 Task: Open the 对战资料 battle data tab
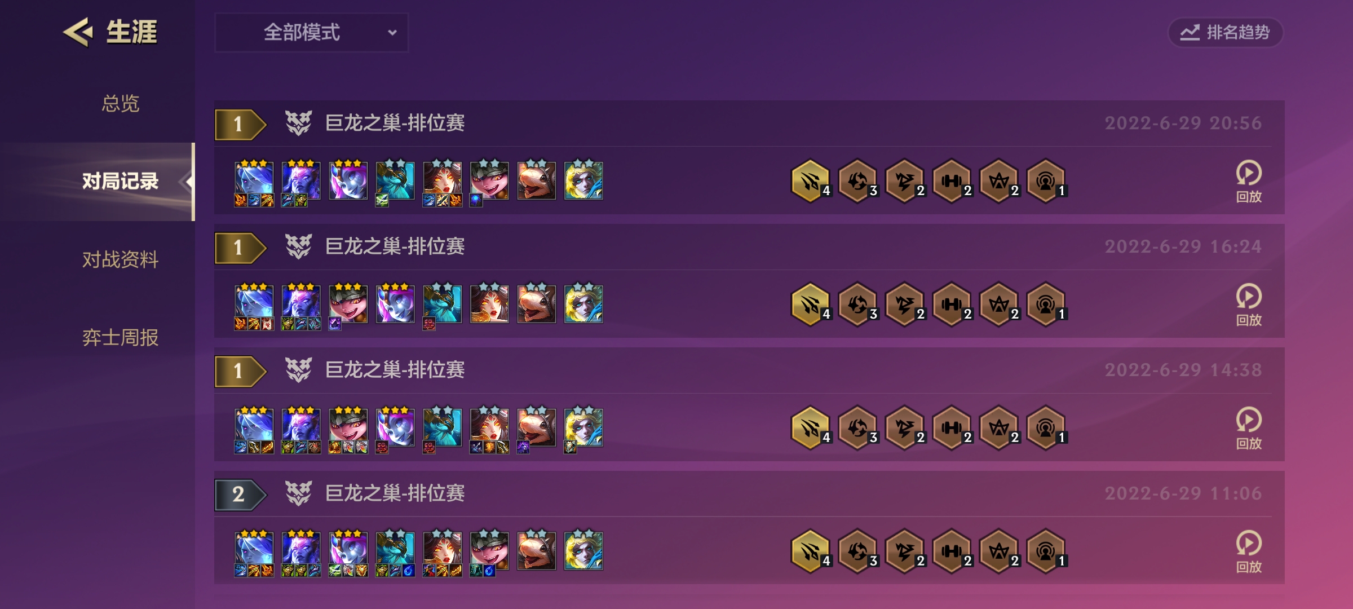(120, 260)
